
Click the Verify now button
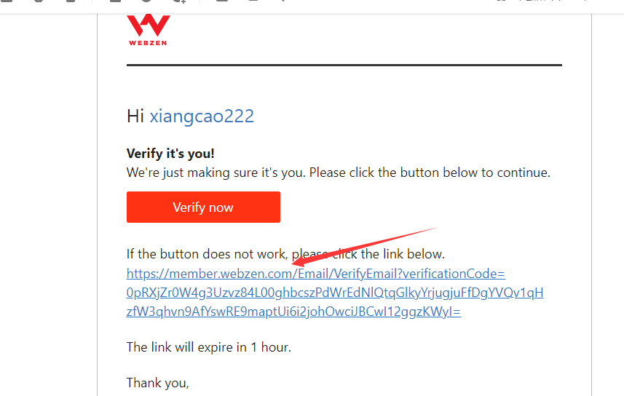203,207
